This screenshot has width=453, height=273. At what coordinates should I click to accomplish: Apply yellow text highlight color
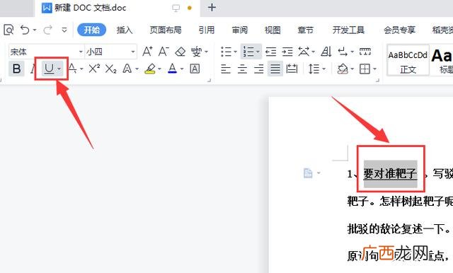tap(150, 69)
